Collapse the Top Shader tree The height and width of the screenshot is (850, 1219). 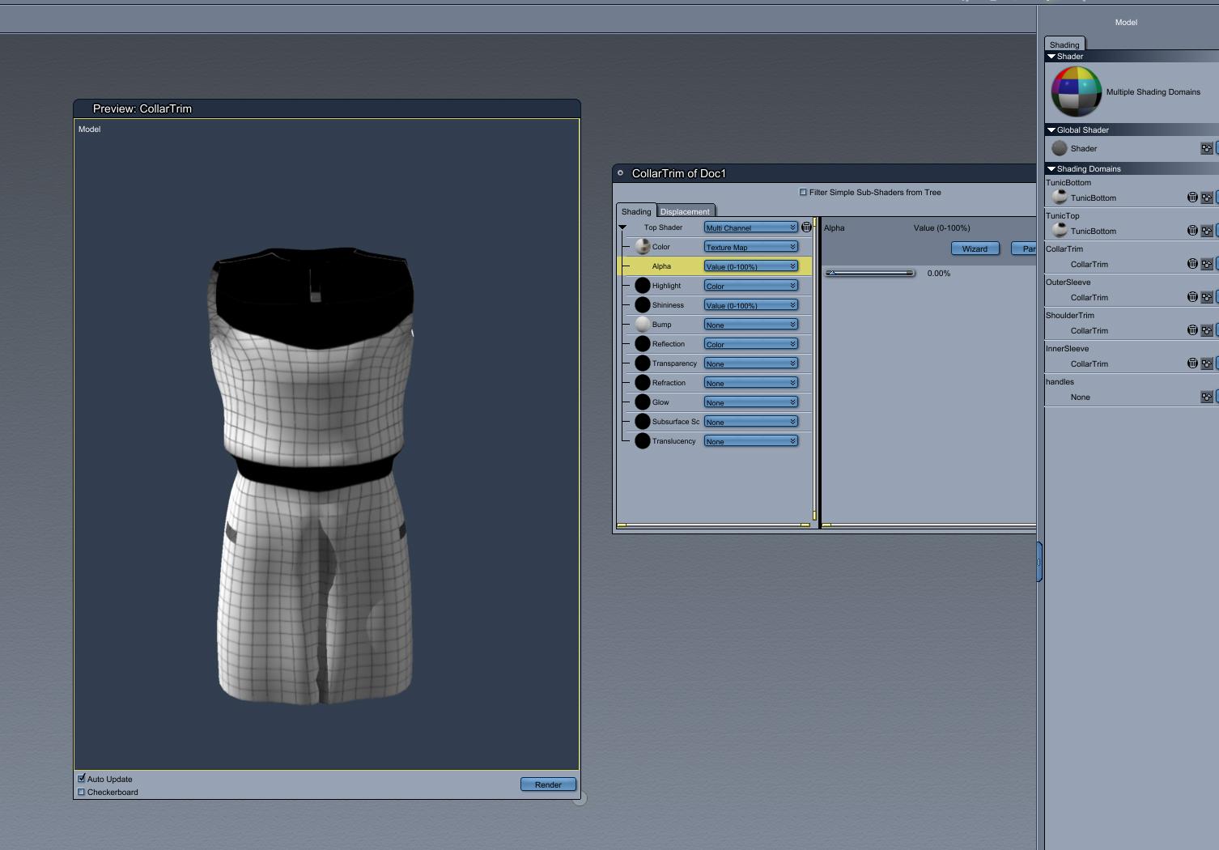tap(622, 227)
